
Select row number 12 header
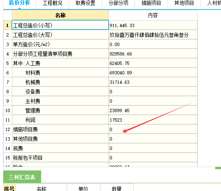click(x=7, y=129)
